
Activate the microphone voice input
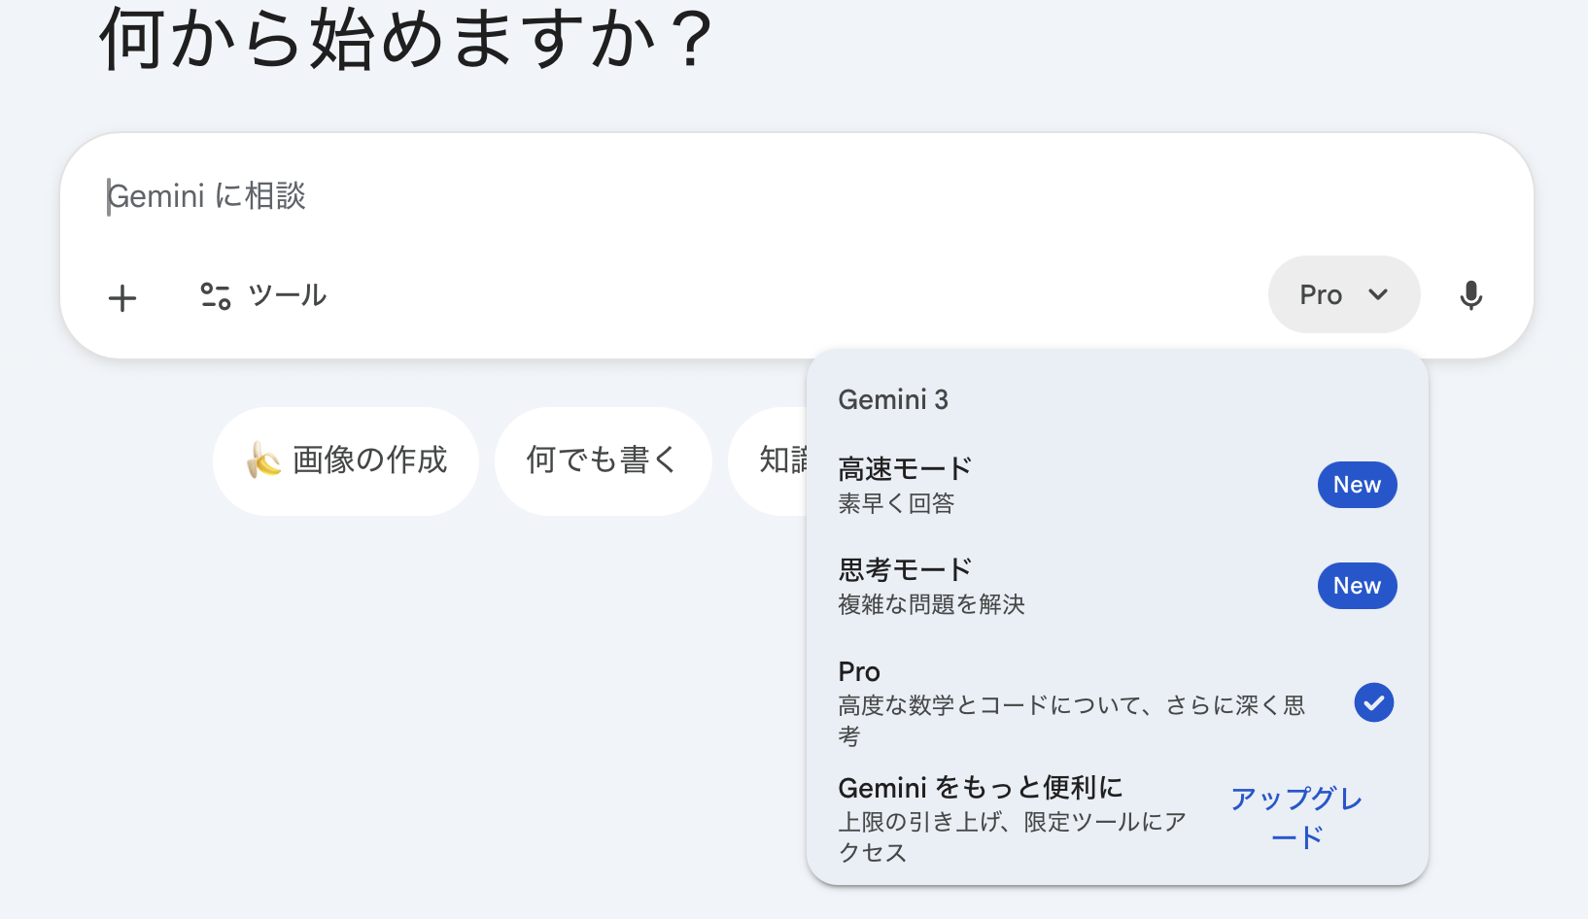1470,295
